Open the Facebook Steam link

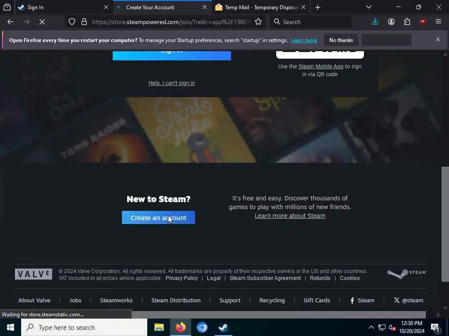pos(362,300)
